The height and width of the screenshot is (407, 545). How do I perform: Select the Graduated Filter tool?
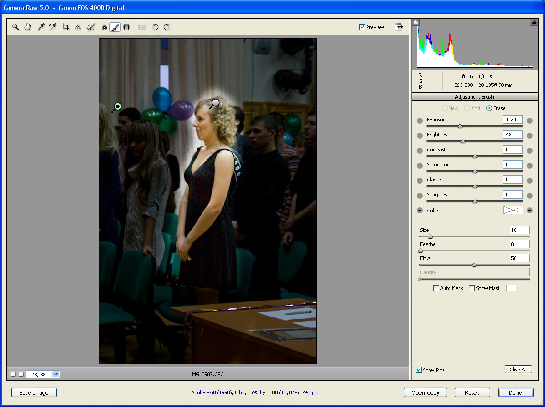(126, 27)
